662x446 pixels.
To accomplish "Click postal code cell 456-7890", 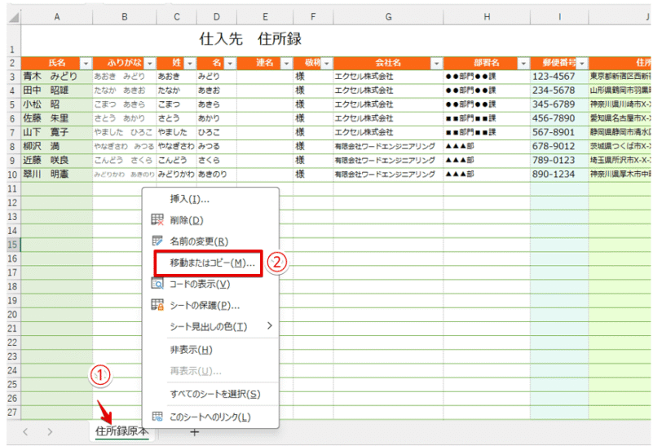I will pyautogui.click(x=559, y=118).
